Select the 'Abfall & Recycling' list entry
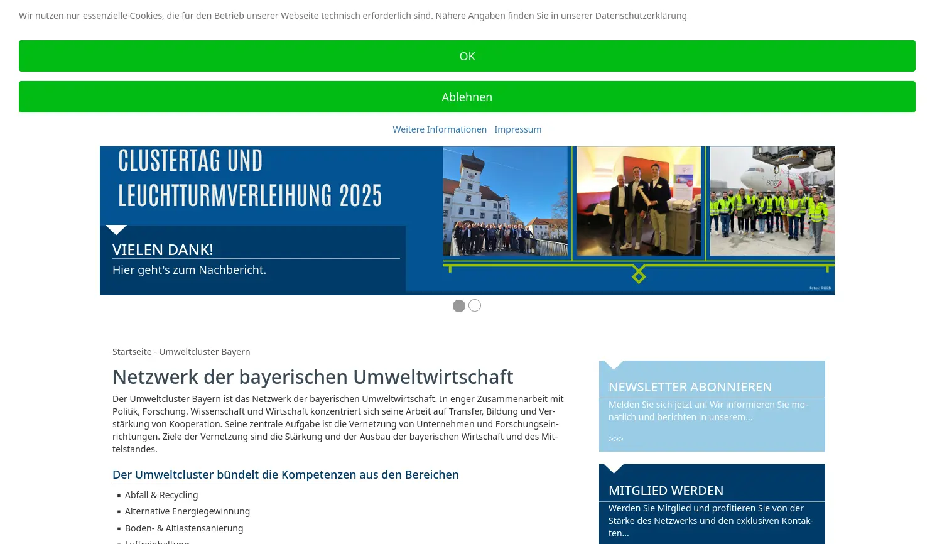The height and width of the screenshot is (544, 942). 161,494
